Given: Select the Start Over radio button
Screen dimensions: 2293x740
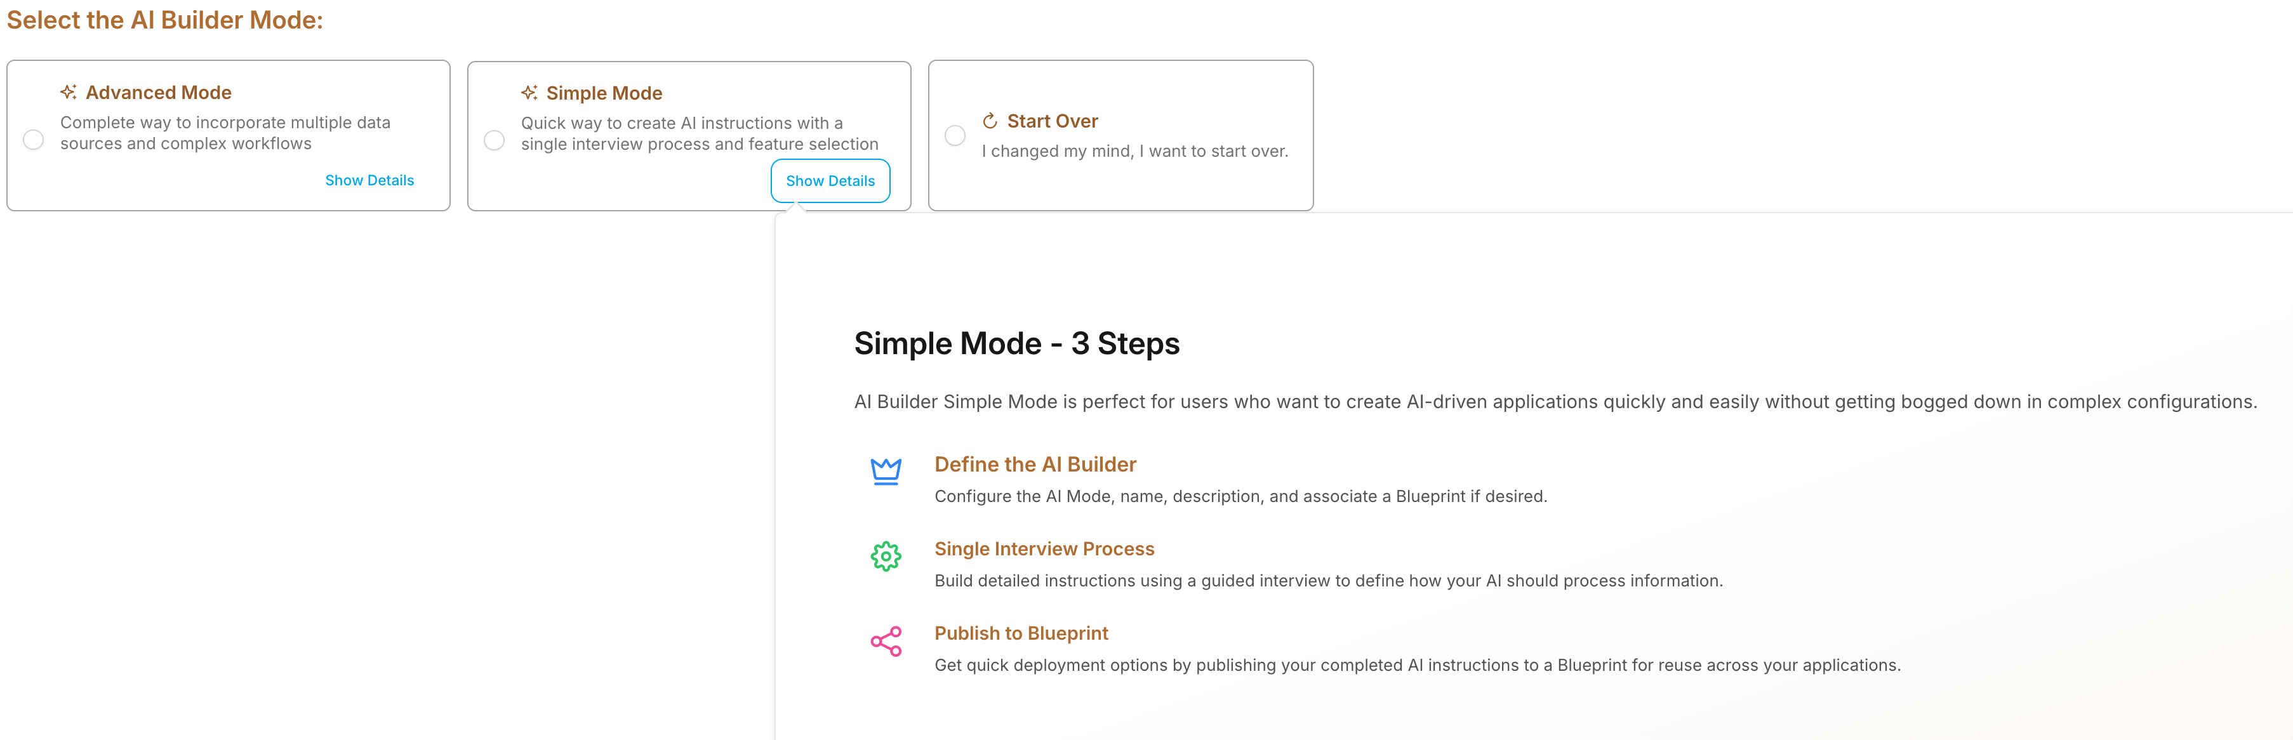Looking at the screenshot, I should pyautogui.click(x=955, y=135).
